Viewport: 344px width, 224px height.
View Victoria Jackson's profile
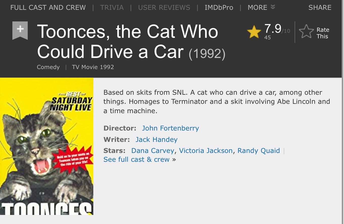click(x=206, y=151)
